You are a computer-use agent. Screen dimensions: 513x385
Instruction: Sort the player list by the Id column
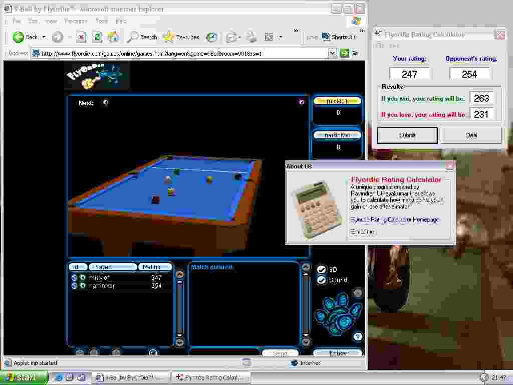(78, 267)
